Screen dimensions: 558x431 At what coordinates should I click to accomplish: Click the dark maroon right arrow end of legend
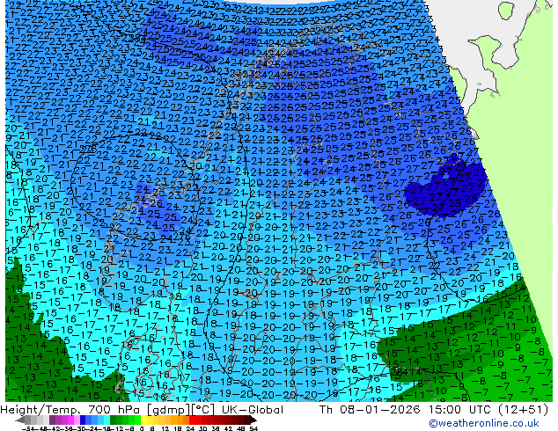253,420
